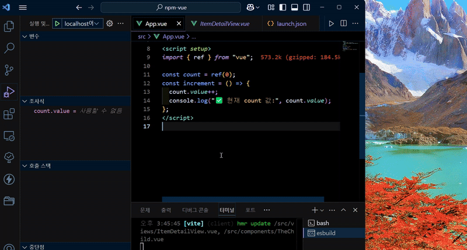Open the folders project manager view
The image size is (467, 250).
[x=9, y=201]
